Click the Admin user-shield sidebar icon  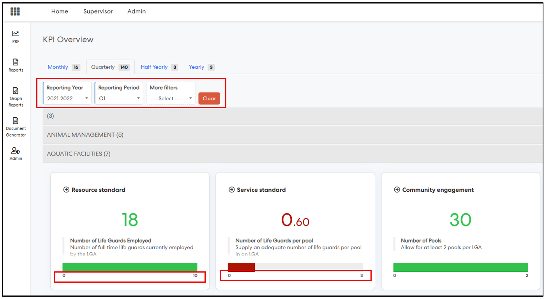click(16, 150)
